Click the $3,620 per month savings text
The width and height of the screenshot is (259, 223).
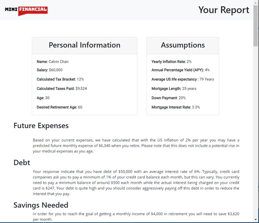[x=233, y=214]
